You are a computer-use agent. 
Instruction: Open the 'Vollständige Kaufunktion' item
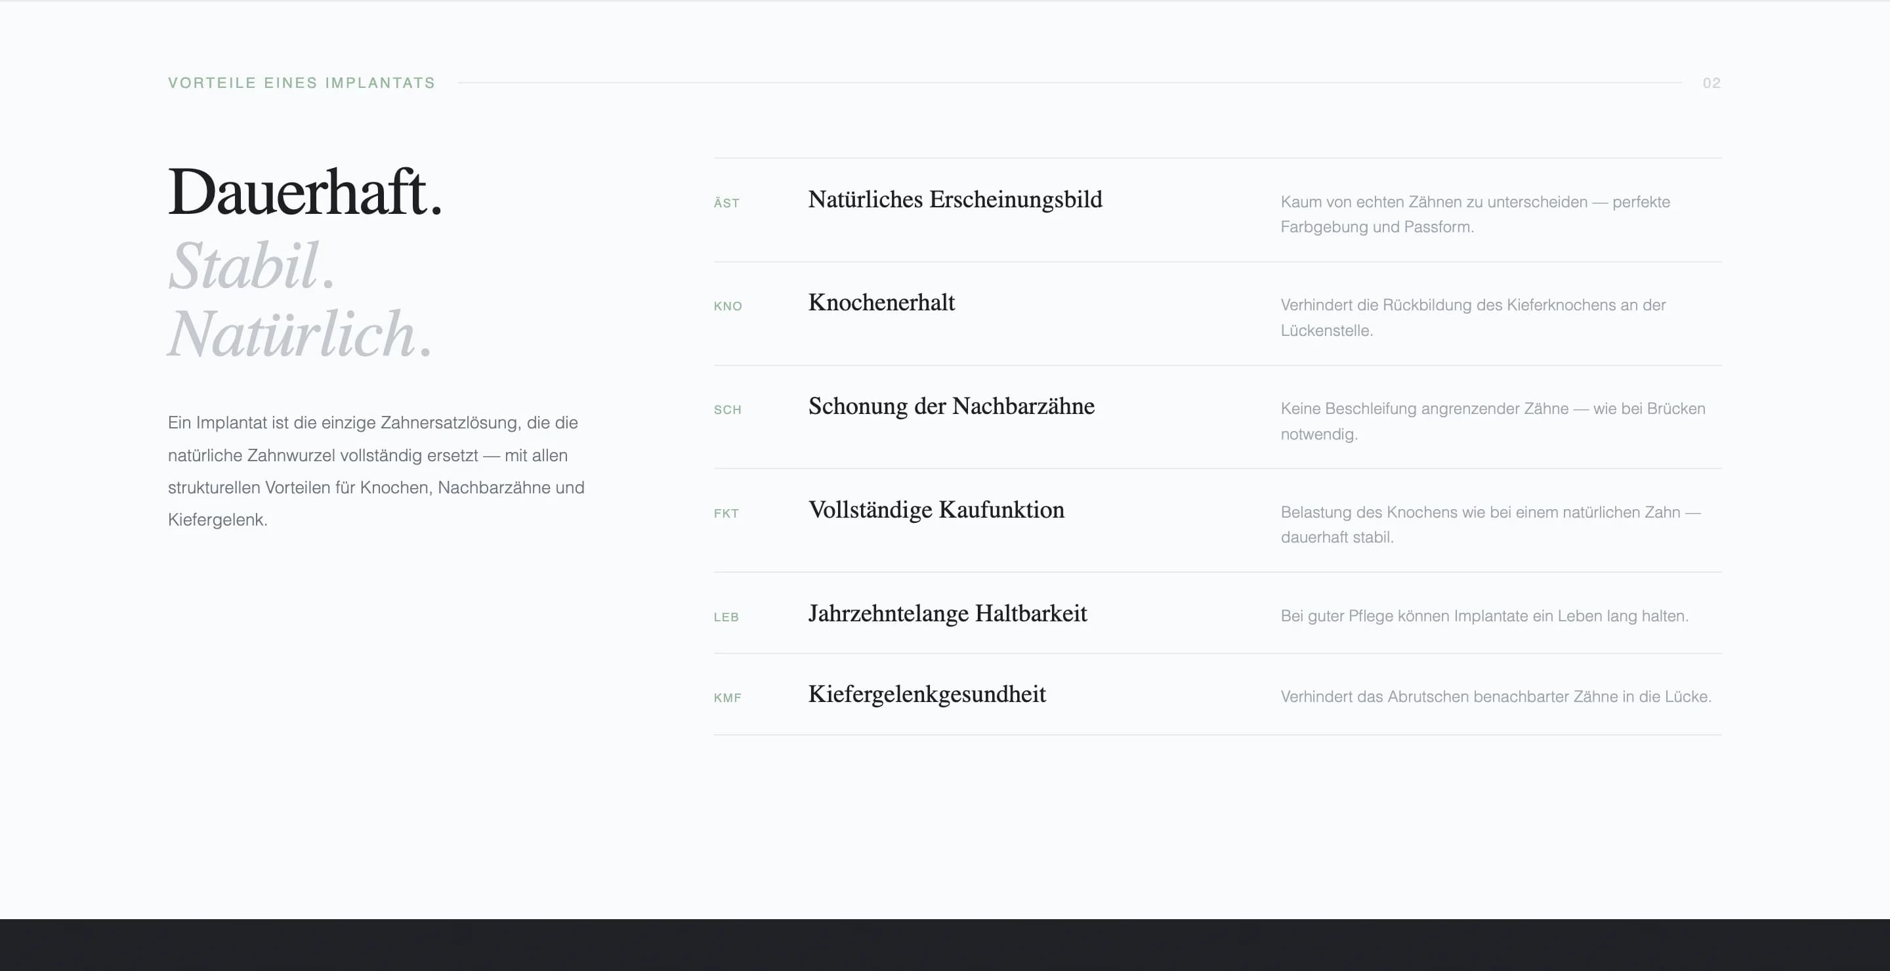(x=935, y=510)
